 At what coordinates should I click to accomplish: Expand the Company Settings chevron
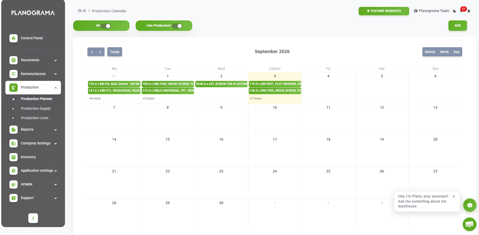pos(56,144)
